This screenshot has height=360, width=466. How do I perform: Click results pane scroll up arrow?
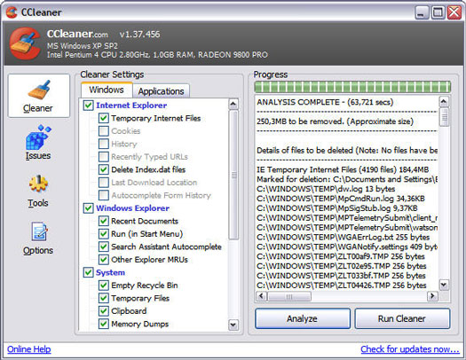(x=444, y=102)
